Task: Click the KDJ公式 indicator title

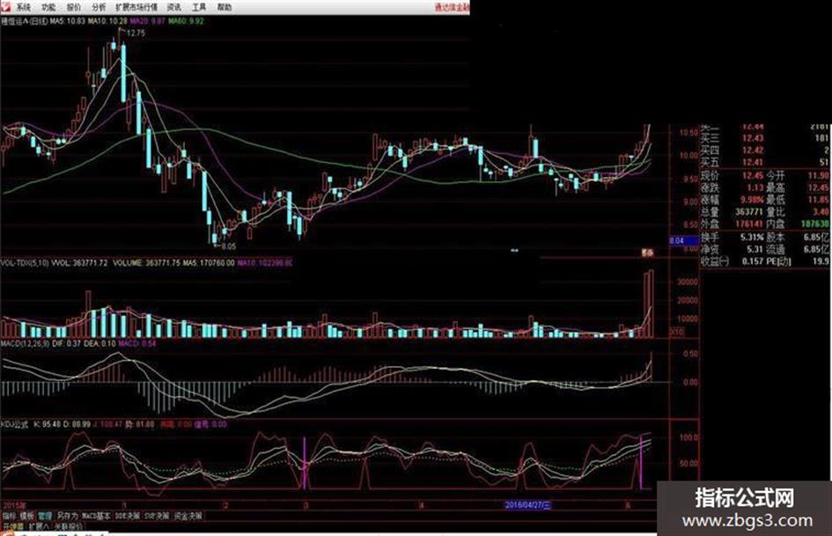Action: click(14, 424)
